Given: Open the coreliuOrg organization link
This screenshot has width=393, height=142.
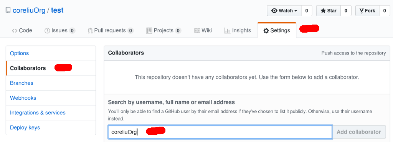Looking at the screenshot, I should click(29, 10).
